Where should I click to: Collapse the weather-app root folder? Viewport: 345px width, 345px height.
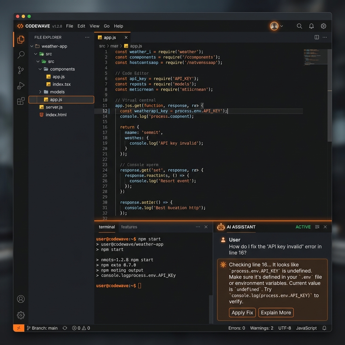pyautogui.click(x=32, y=46)
